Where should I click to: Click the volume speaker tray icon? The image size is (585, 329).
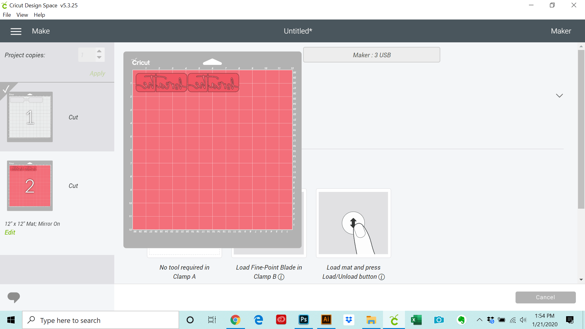523,320
